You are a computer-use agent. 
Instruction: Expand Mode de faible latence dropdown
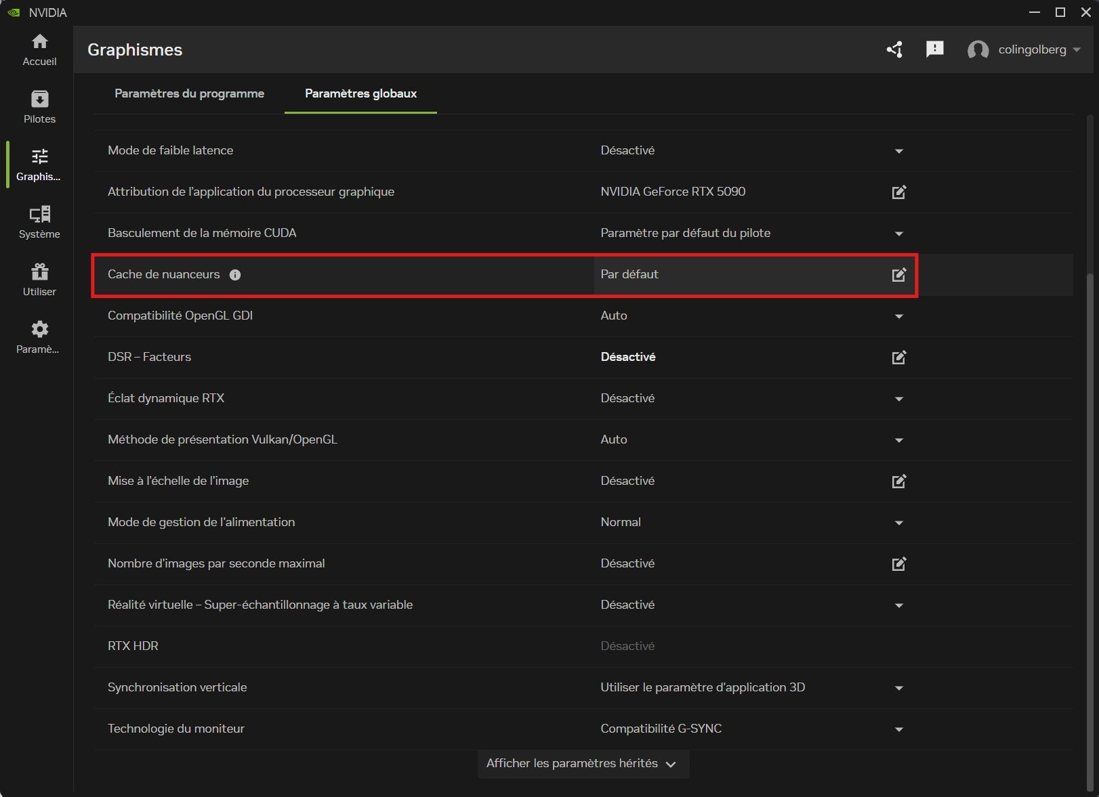click(899, 151)
